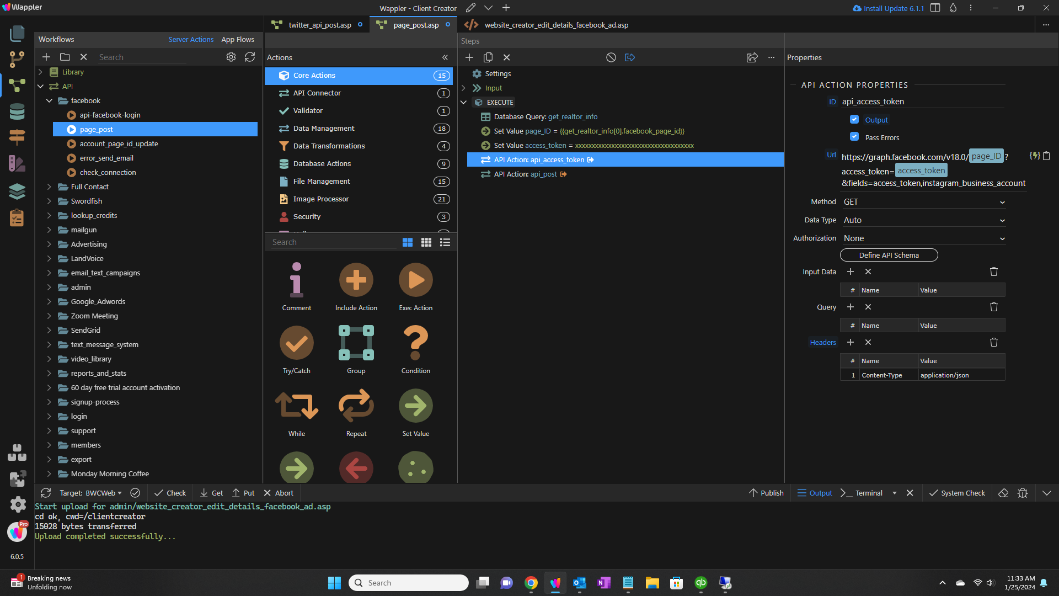Open the Terminal panel
Viewport: 1059px width, 596px height.
[x=862, y=493]
